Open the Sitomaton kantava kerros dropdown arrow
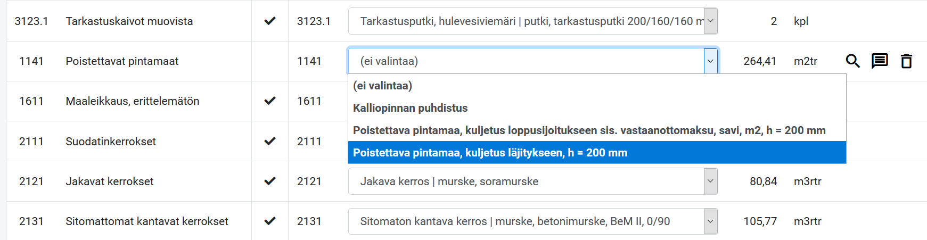The width and height of the screenshot is (927, 240). pyautogui.click(x=710, y=221)
